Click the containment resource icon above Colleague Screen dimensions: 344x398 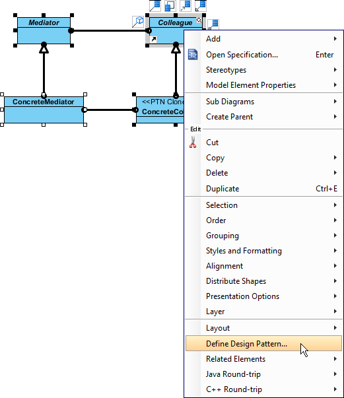[170, 5]
